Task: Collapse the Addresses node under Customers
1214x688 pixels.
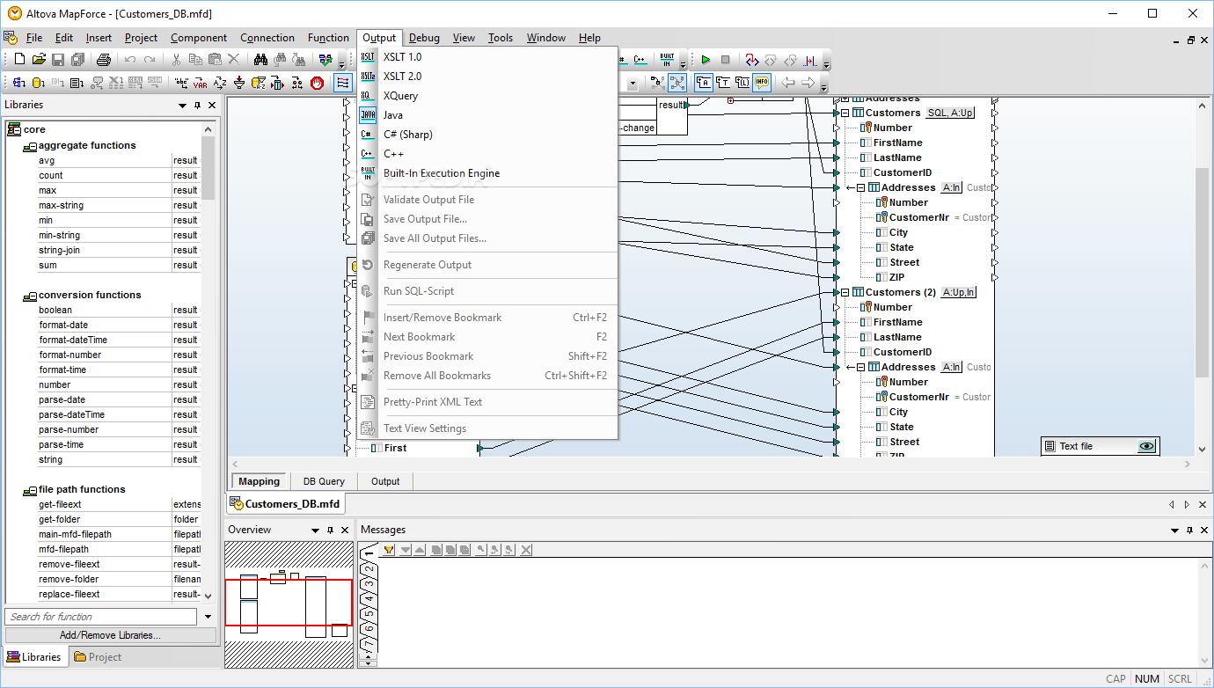Action: pyautogui.click(x=860, y=187)
